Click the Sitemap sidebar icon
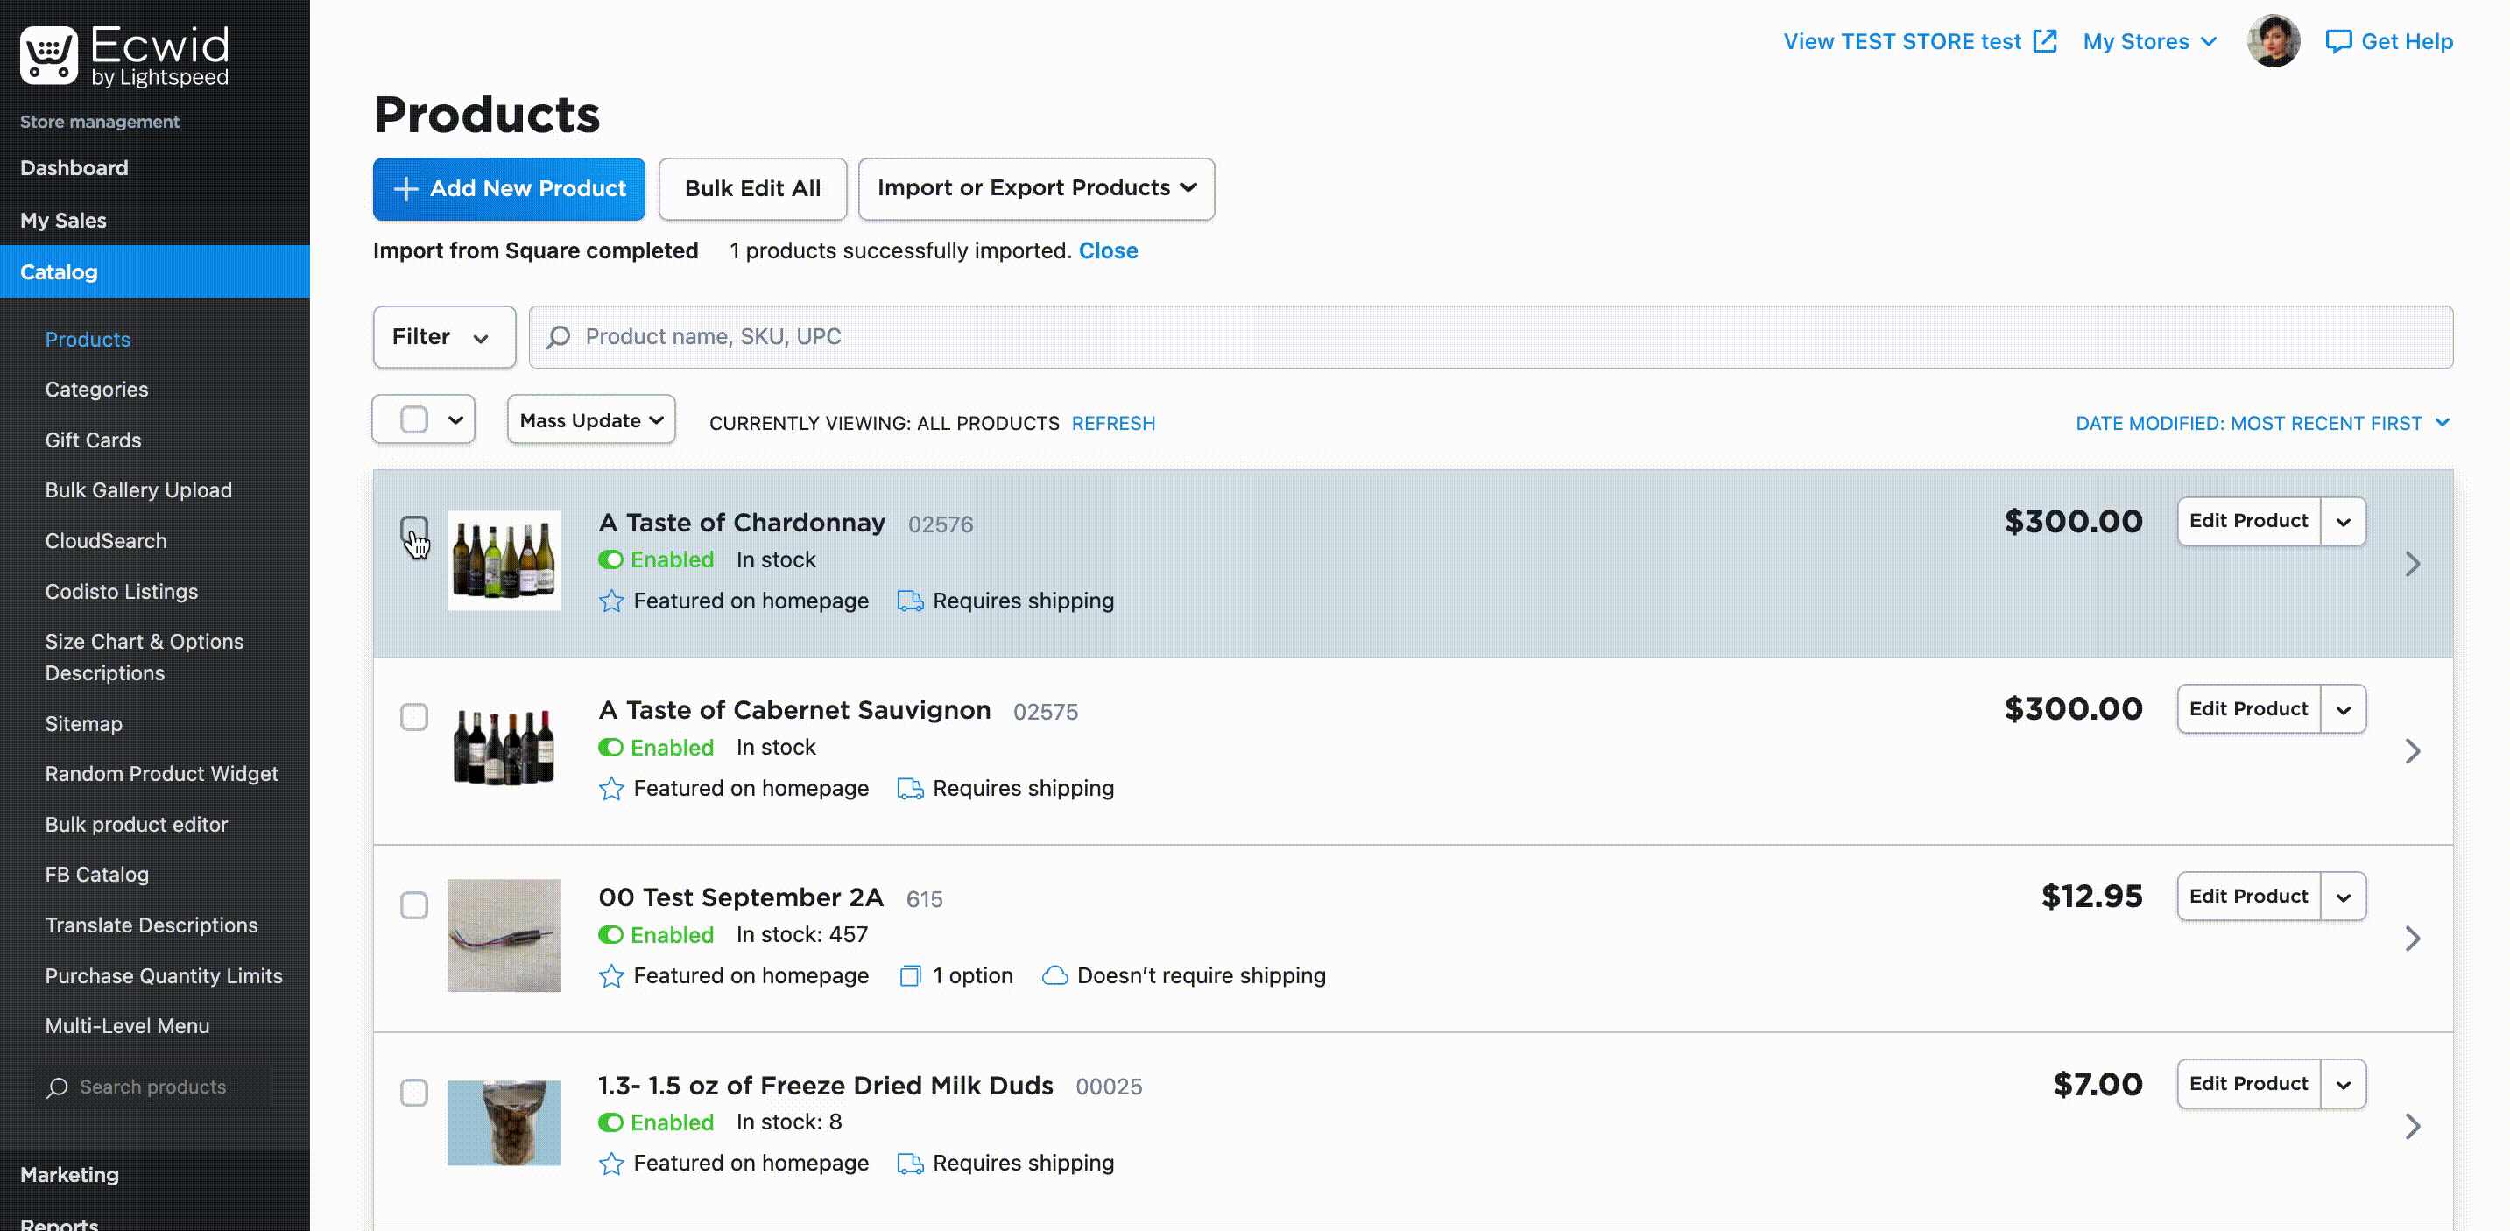Image resolution: width=2510 pixels, height=1231 pixels. click(x=83, y=722)
